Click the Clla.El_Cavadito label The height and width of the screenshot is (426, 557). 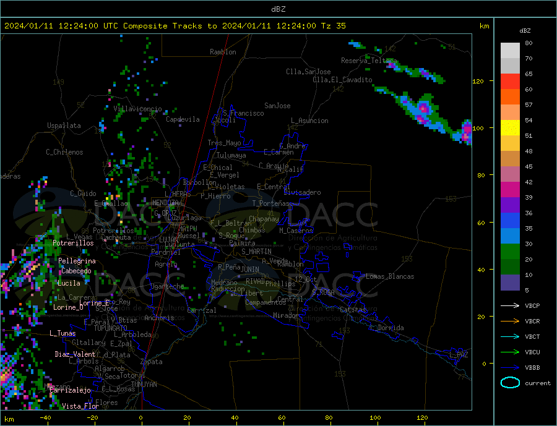tap(342, 80)
